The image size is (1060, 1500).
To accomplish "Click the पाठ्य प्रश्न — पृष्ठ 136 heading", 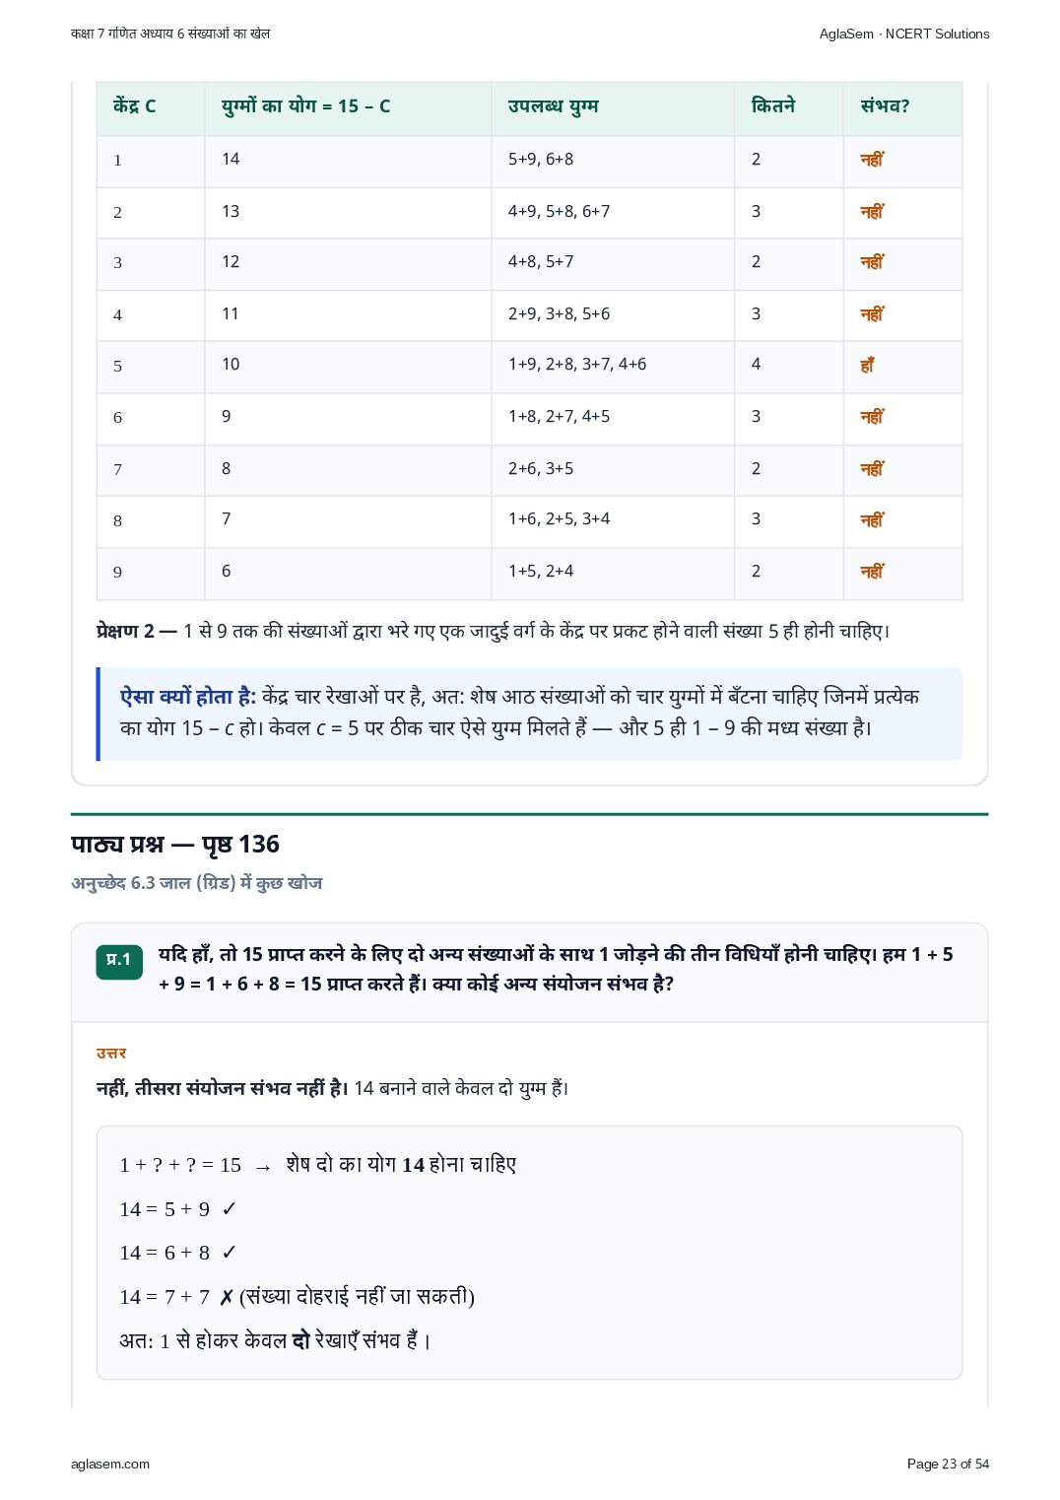I will pyautogui.click(x=175, y=845).
